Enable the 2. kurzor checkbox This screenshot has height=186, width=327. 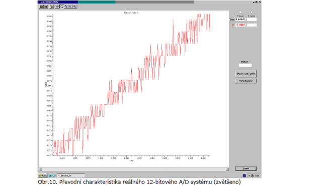point(251,12)
